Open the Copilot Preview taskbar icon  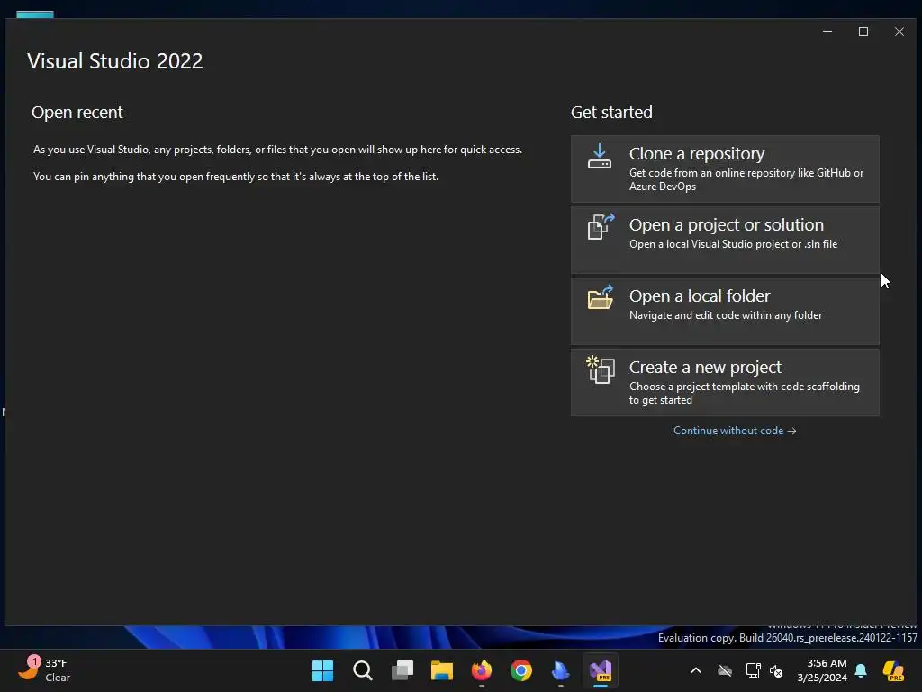tap(893, 670)
